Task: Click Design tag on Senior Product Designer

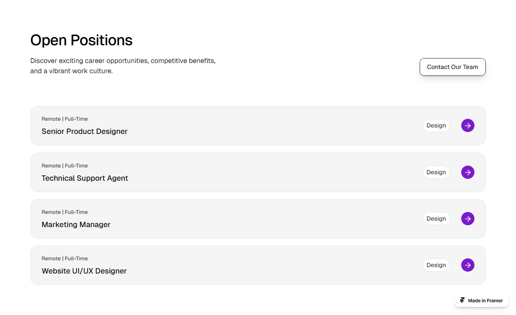Action: (x=436, y=126)
